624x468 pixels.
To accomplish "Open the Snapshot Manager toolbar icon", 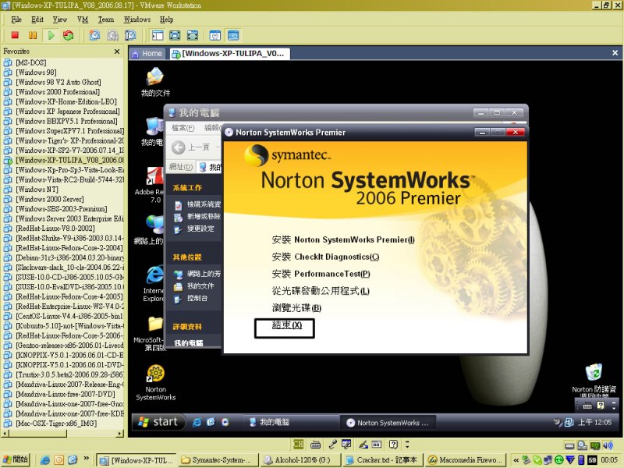I will 130,35.
